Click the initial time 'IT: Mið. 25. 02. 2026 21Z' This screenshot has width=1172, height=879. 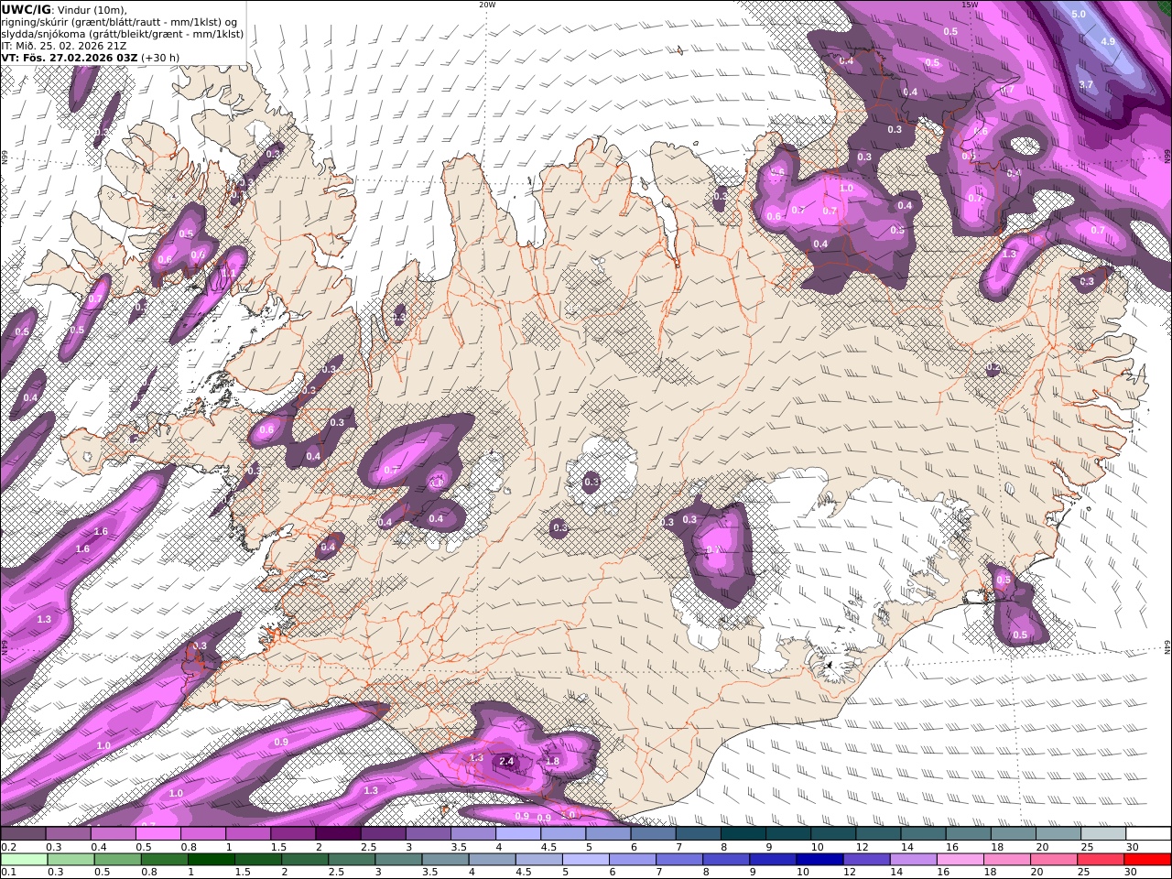click(x=63, y=46)
